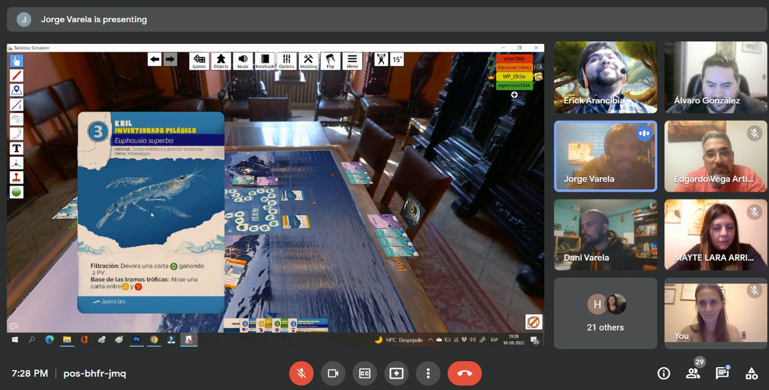Image resolution: width=769 pixels, height=390 pixels.
Task: Click Álvaro González's video tile
Action: pos(716,77)
